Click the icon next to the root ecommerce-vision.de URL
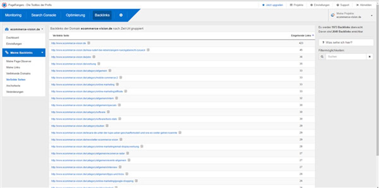Image resolution: width=379 pixels, height=188 pixels. pyautogui.click(x=89, y=43)
